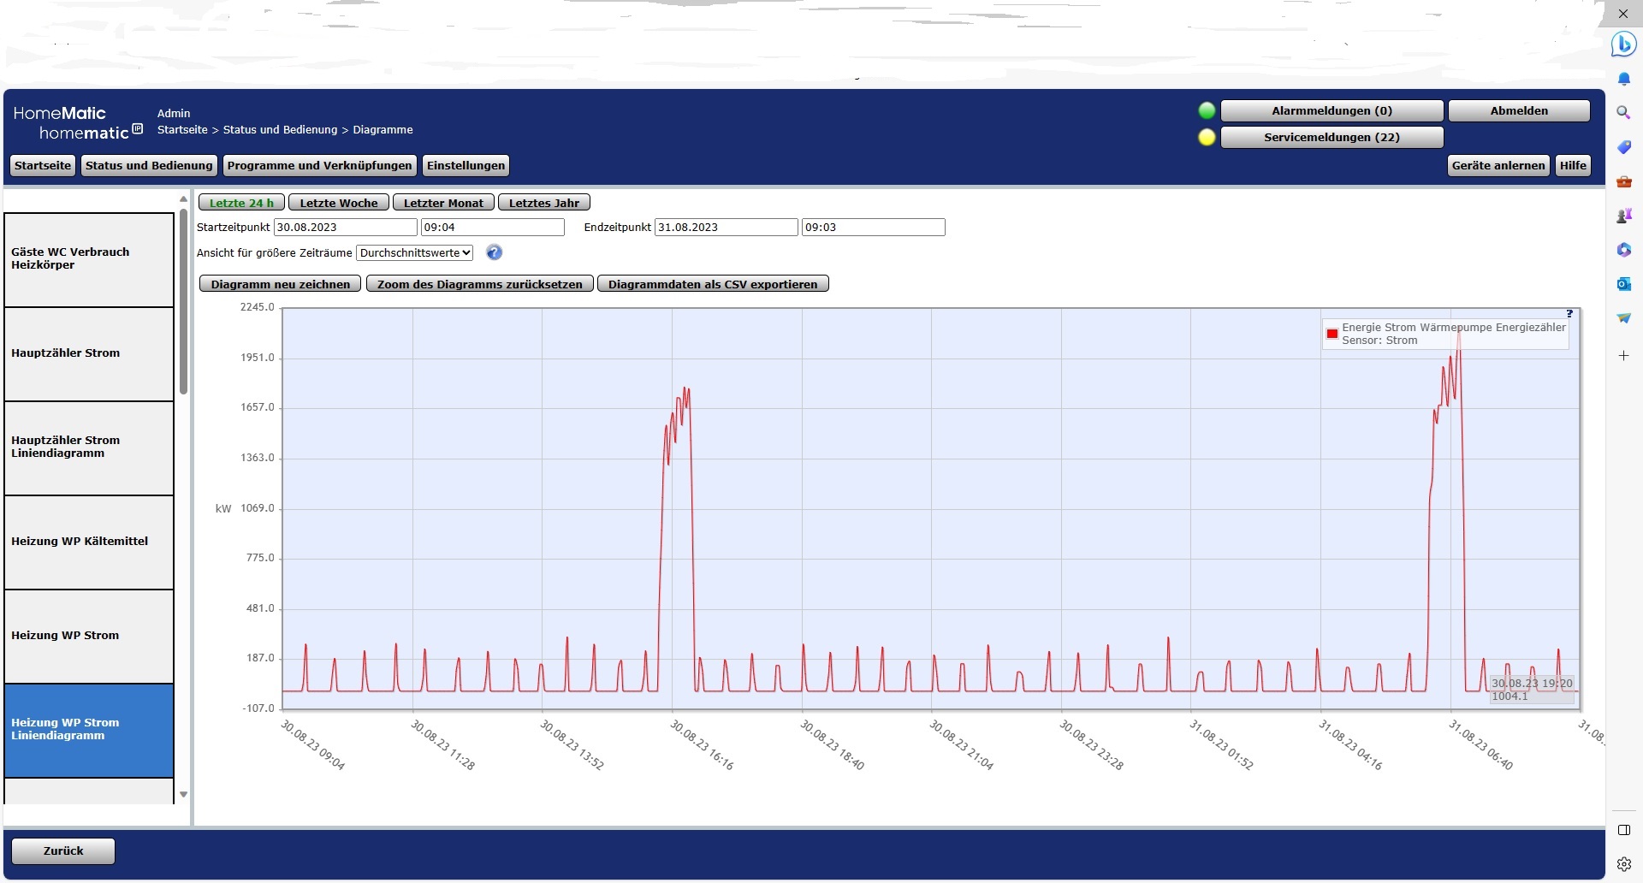Viewport: 1643px width, 883px height.
Task: Open search magnifier in Edge sidebar
Action: click(x=1623, y=112)
